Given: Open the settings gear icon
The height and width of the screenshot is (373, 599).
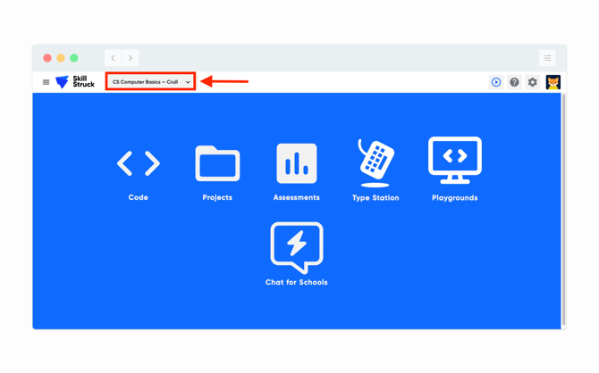Looking at the screenshot, I should pyautogui.click(x=533, y=82).
